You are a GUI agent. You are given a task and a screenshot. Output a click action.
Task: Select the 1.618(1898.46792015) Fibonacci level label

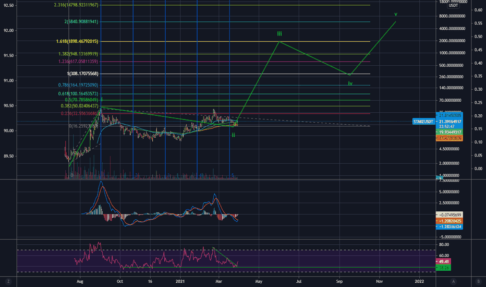point(77,41)
